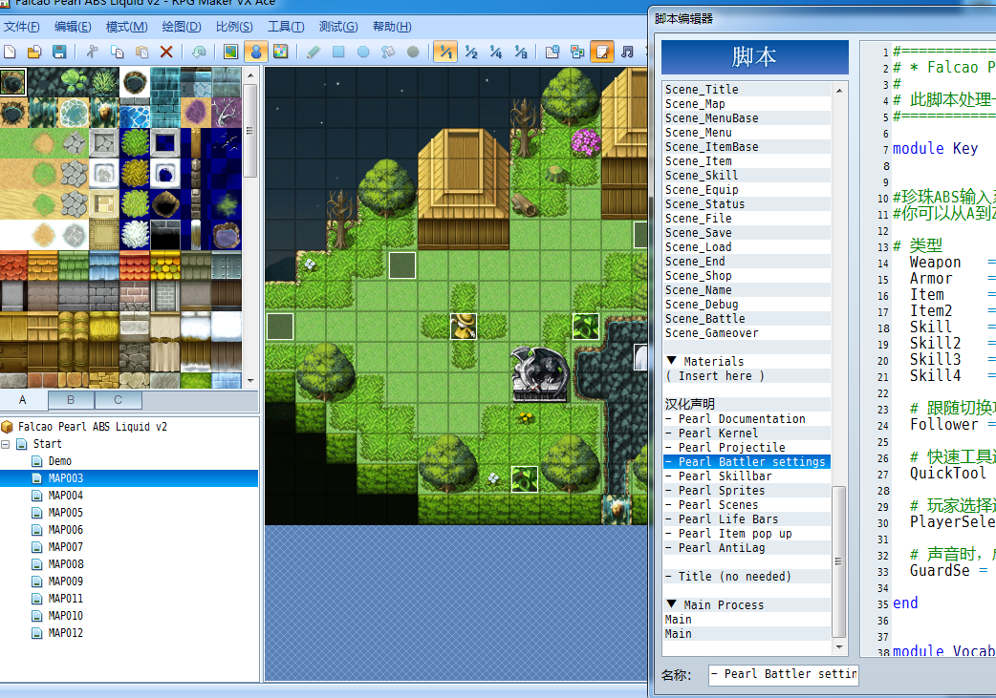Select the Demo map in the tree
The width and height of the screenshot is (996, 698).
tap(59, 461)
